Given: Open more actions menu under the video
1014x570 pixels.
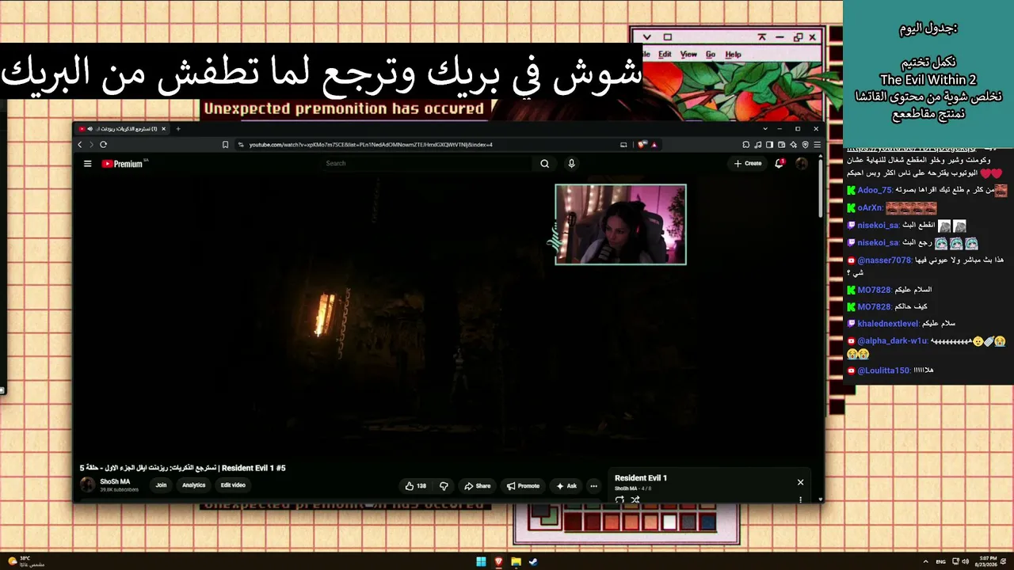Looking at the screenshot, I should pos(593,486).
